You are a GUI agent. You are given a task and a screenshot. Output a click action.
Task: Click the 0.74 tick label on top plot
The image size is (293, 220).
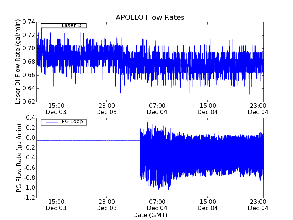click(29, 22)
